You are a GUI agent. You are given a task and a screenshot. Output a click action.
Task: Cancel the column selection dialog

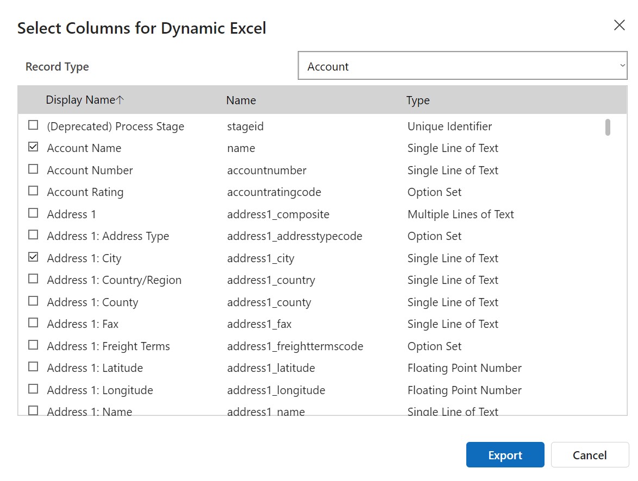coord(590,455)
